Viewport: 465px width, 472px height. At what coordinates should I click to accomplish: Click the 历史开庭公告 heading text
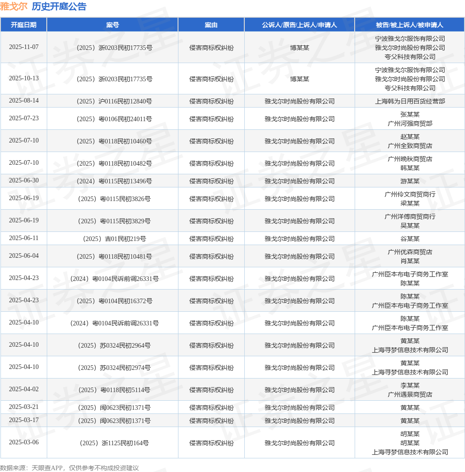tap(59, 6)
